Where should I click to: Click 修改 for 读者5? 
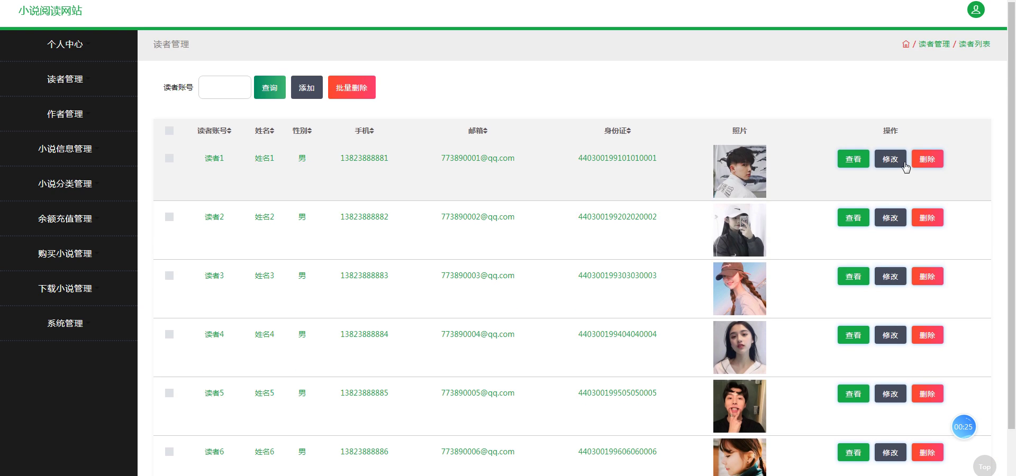(891, 393)
